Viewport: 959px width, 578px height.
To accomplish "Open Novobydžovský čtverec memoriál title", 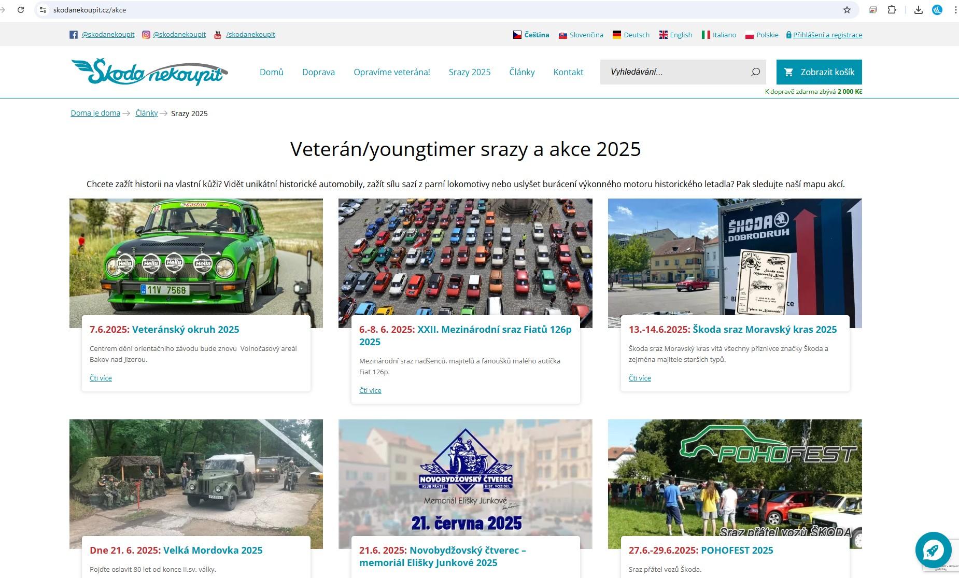I will 443,557.
